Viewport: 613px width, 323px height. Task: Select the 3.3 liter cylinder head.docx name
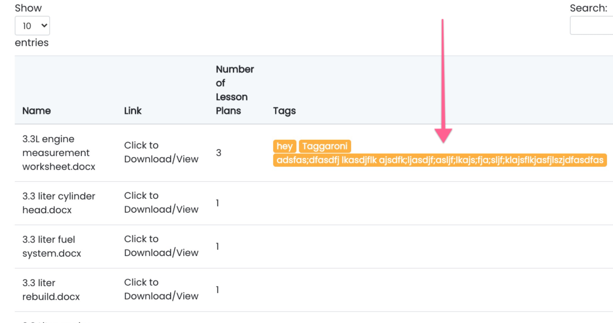(58, 203)
